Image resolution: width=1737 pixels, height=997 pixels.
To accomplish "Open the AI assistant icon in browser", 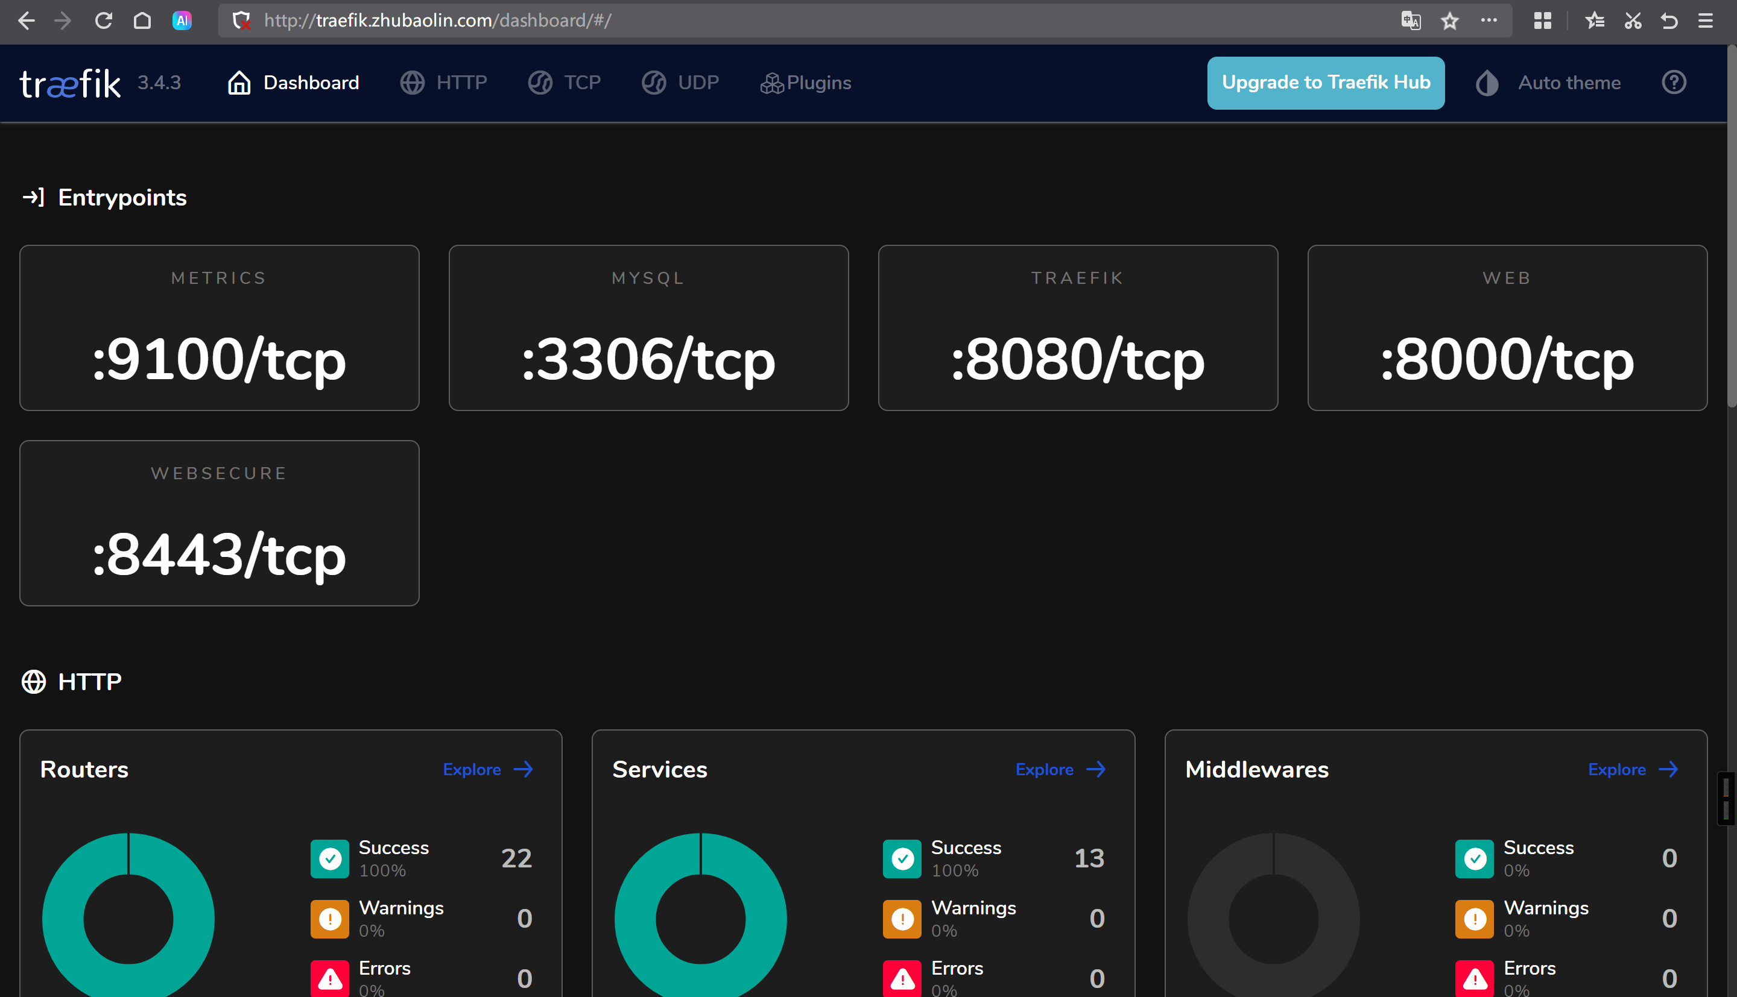I will (182, 20).
